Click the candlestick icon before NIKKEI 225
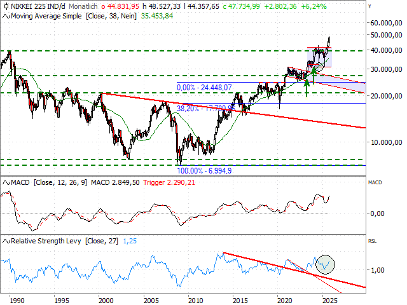This screenshot has height=305, width=407. (x=6, y=6)
